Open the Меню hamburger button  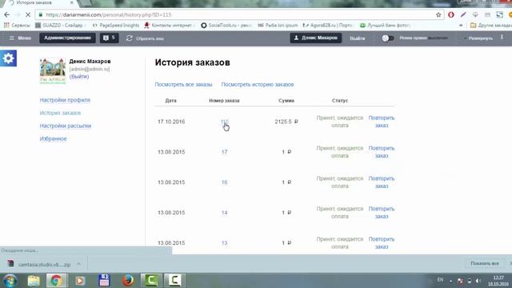20,38
